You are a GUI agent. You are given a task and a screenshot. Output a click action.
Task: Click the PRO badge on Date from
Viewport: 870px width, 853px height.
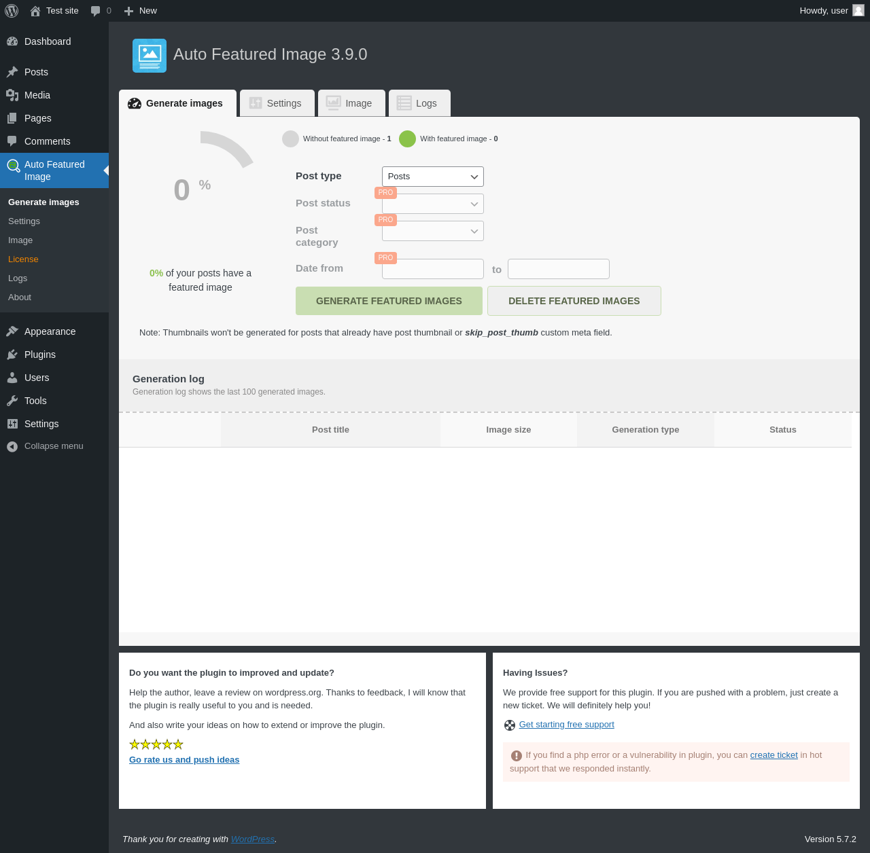coord(385,258)
